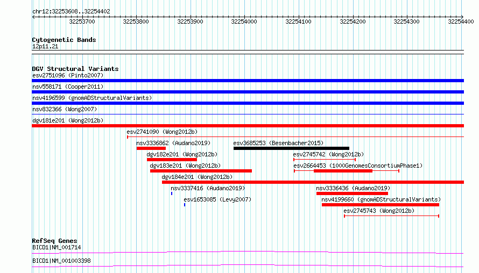The height and width of the screenshot is (273, 479).
Task: Click the nsv832366 (Wong2007) label
Action: [65, 109]
